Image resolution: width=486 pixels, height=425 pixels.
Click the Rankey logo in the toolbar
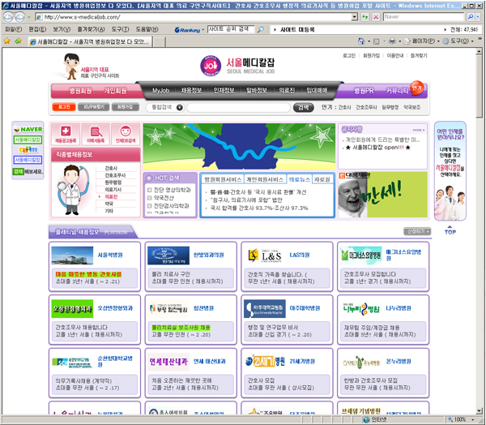click(187, 30)
